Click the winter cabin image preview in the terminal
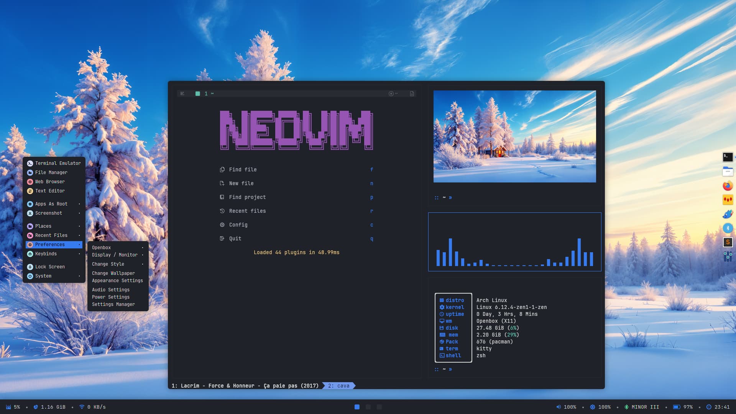736x414 pixels. coord(514,136)
